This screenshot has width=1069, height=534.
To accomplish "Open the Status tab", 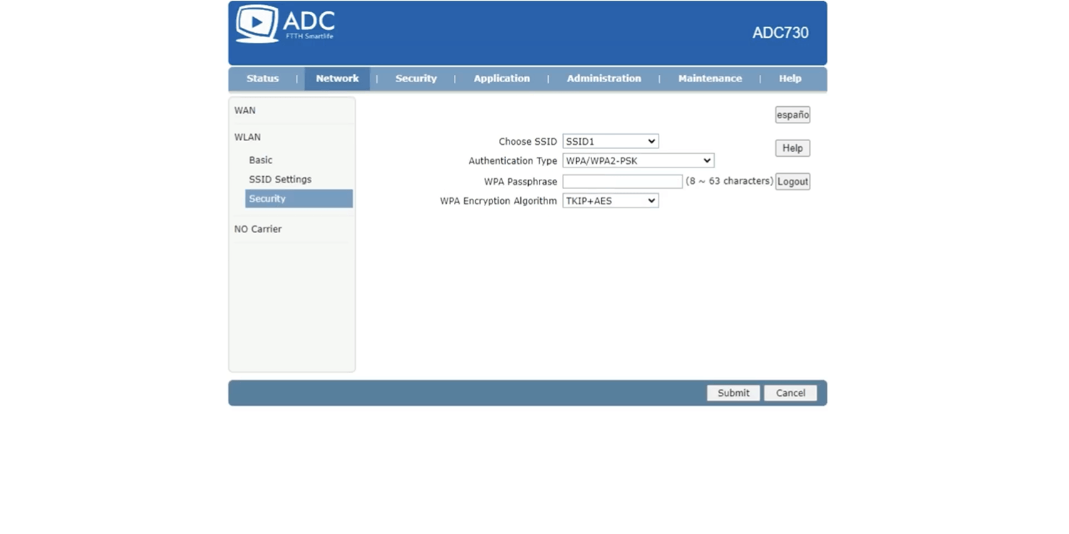I will pyautogui.click(x=262, y=78).
